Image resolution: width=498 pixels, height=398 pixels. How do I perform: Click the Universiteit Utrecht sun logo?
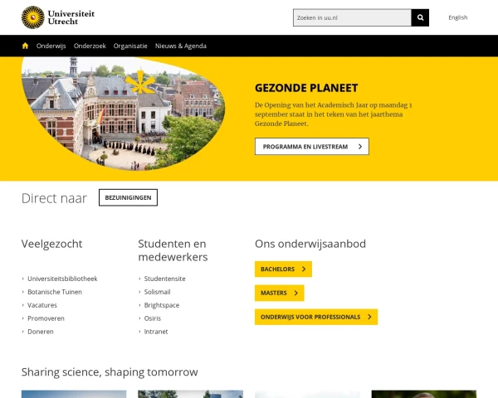click(x=33, y=17)
